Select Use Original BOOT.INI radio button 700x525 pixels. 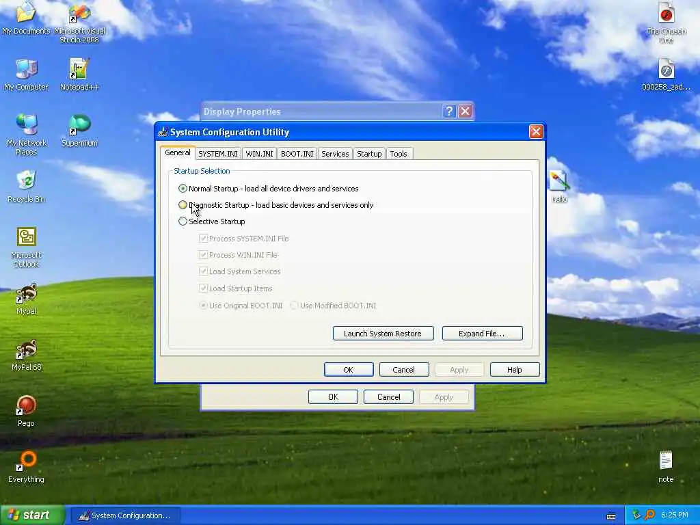(203, 306)
